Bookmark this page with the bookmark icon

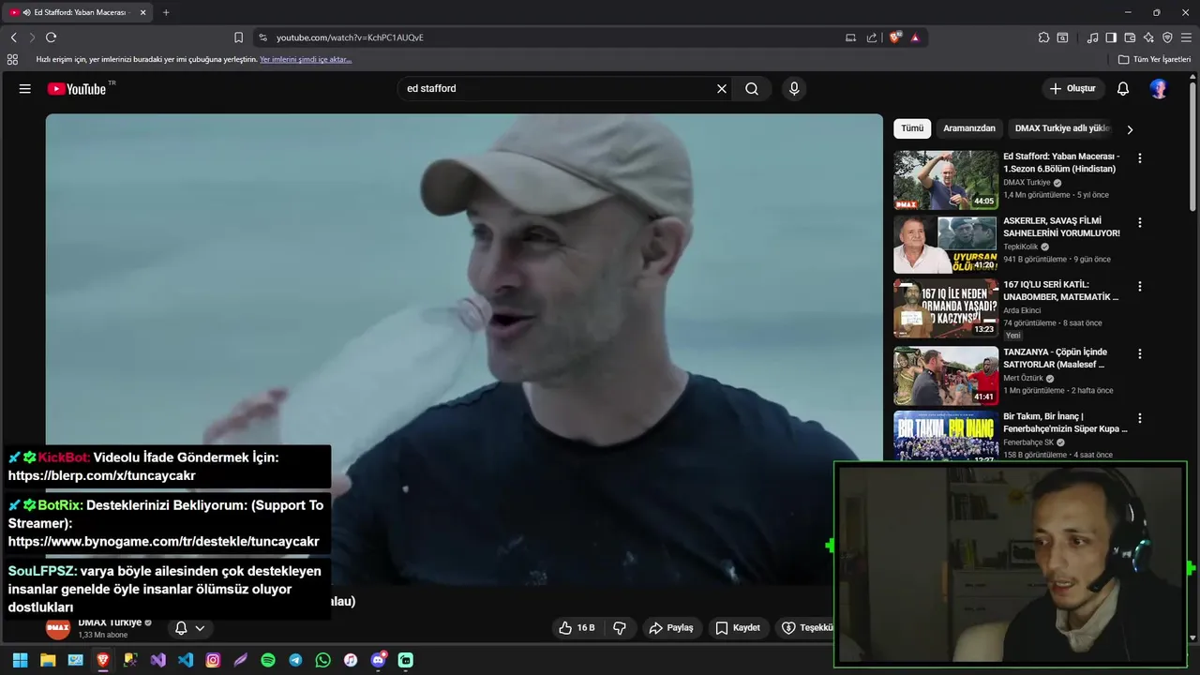[238, 37]
